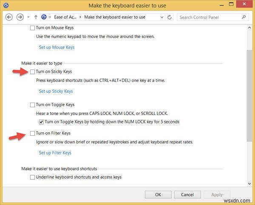Click the window system icon in title bar

[6, 6]
